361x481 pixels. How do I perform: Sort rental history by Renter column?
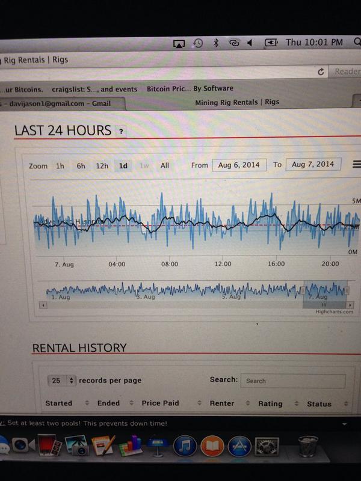tap(230, 403)
